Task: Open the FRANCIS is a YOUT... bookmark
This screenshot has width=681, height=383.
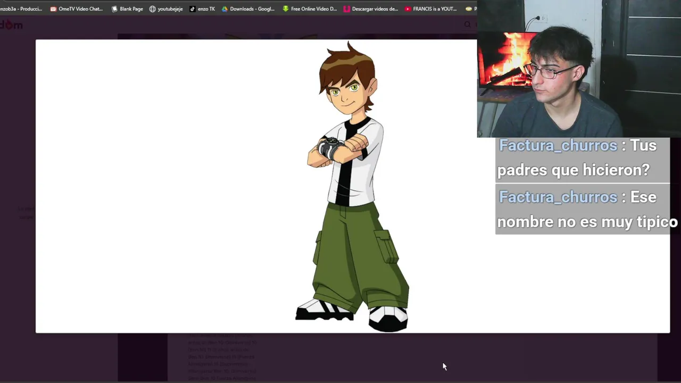Action: click(x=430, y=9)
